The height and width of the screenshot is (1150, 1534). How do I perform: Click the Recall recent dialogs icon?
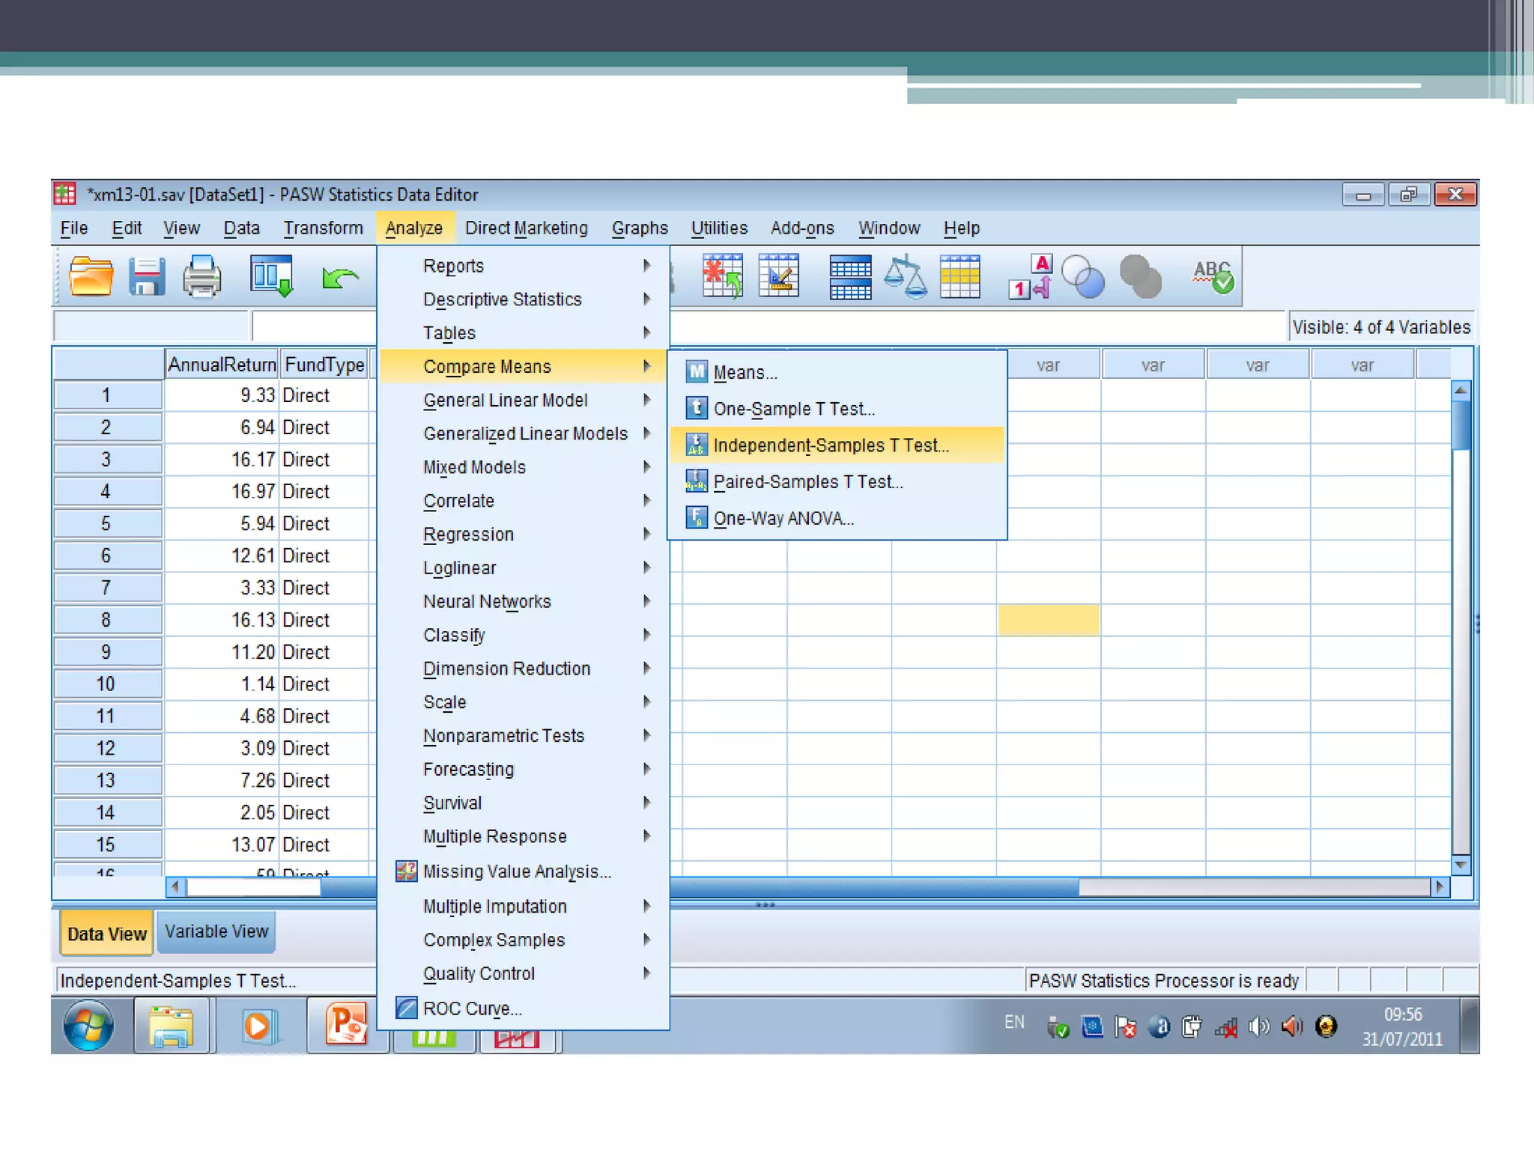pos(272,276)
